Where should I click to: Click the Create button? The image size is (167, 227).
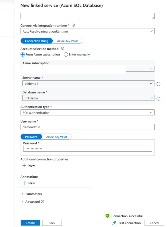click(30, 223)
